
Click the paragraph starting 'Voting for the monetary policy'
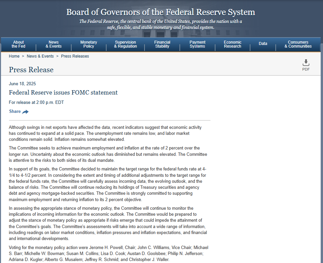[x=109, y=254]
